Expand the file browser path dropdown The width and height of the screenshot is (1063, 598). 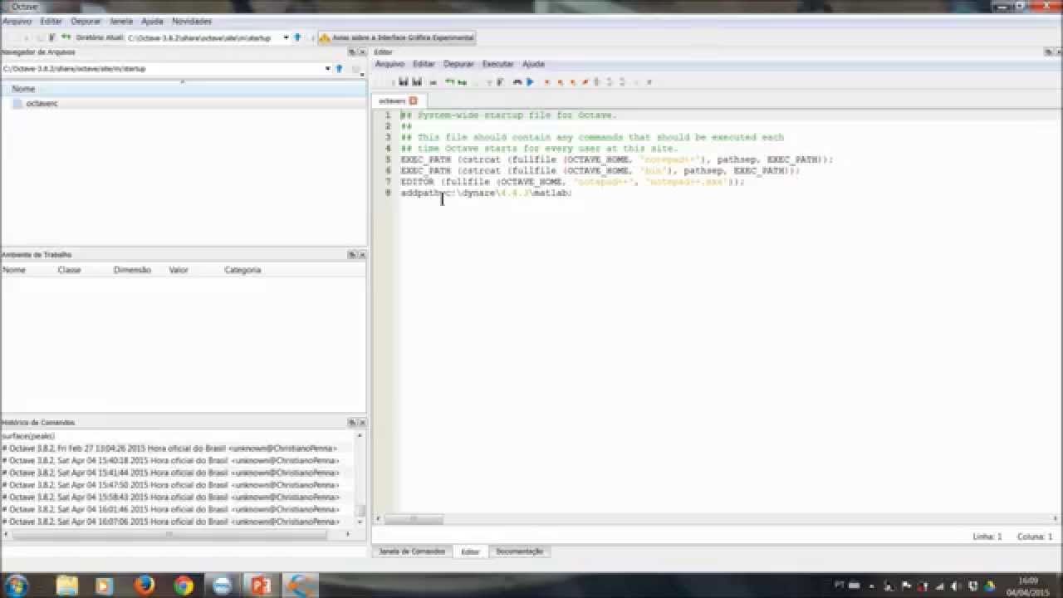[327, 68]
